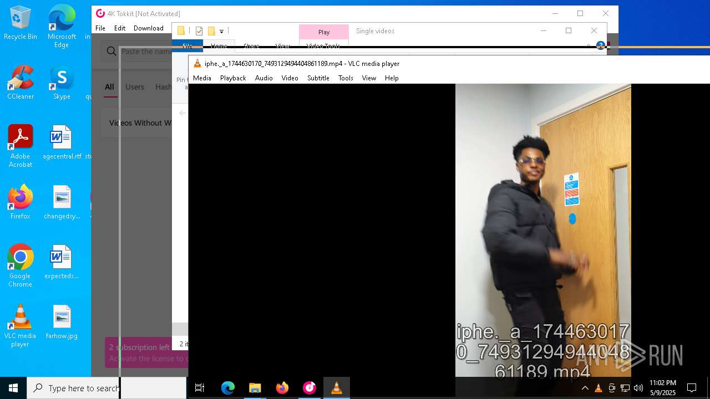This screenshot has width=710, height=399.
Task: Click the 'Videos Without W' row in 4K Tokkit
Action: pyautogui.click(x=137, y=123)
